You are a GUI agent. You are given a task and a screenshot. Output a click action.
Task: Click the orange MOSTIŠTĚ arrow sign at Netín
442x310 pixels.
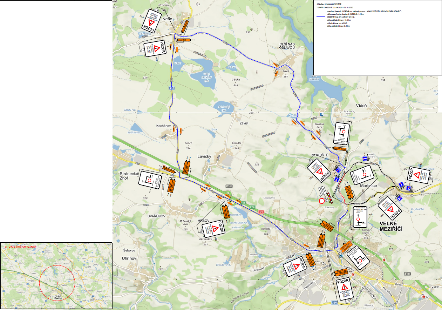pyautogui.click(x=184, y=40)
